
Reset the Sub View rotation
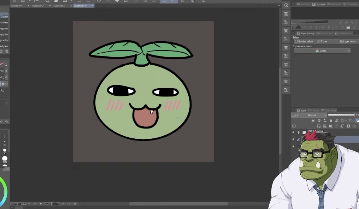point(317,27)
